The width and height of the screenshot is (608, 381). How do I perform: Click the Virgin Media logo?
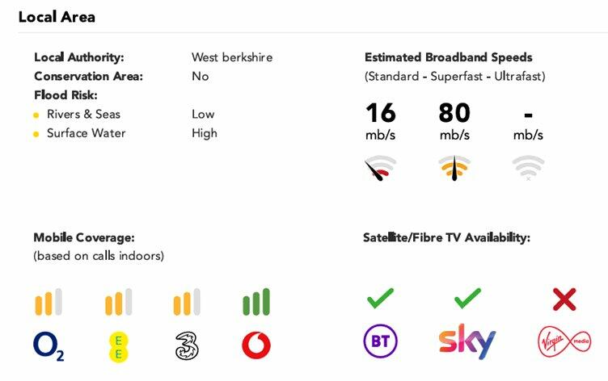pos(564,342)
